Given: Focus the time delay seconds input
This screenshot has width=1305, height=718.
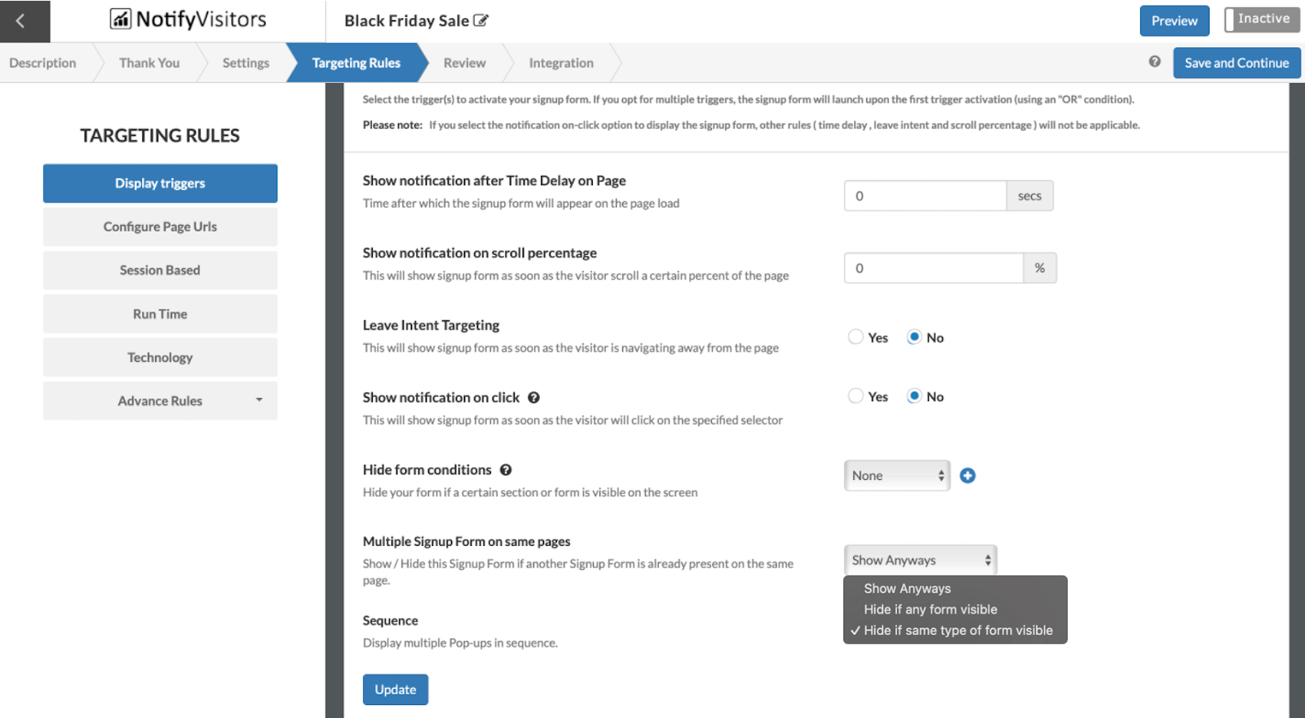Looking at the screenshot, I should (925, 196).
